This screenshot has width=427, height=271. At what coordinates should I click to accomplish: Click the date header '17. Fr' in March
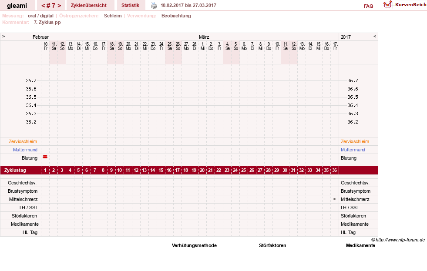335,46
